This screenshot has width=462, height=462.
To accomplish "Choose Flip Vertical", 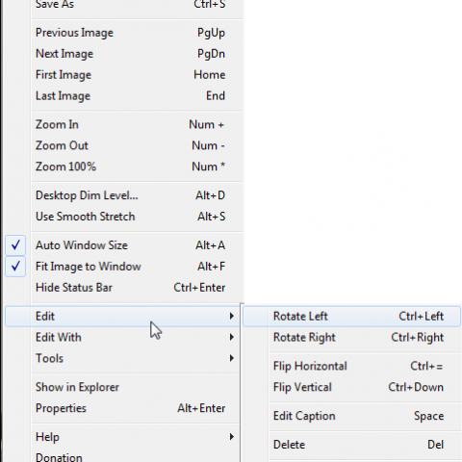I will click(x=351, y=387).
